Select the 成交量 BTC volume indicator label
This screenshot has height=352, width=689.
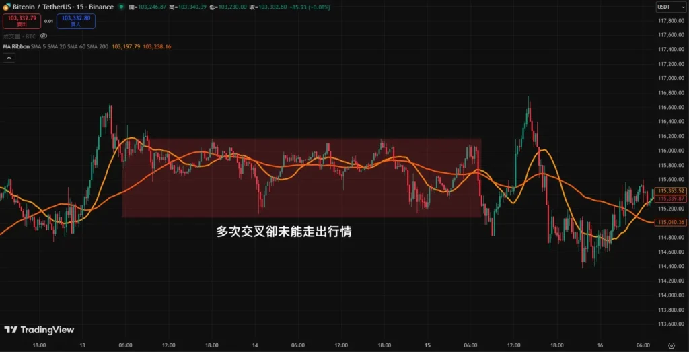(19, 36)
